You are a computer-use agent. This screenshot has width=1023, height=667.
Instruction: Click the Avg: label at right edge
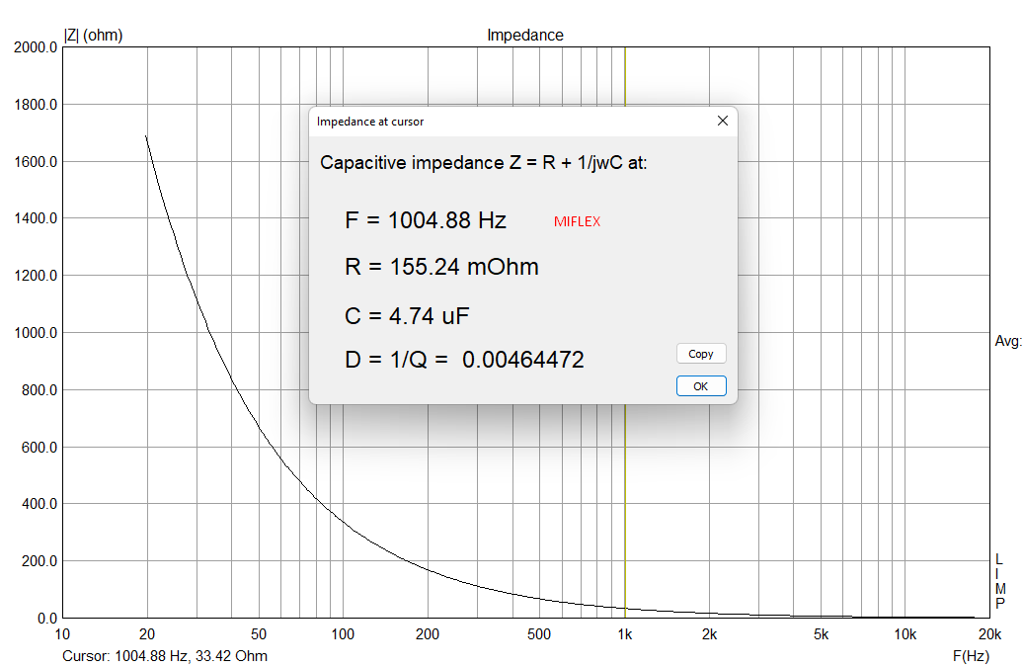pyautogui.click(x=1007, y=341)
